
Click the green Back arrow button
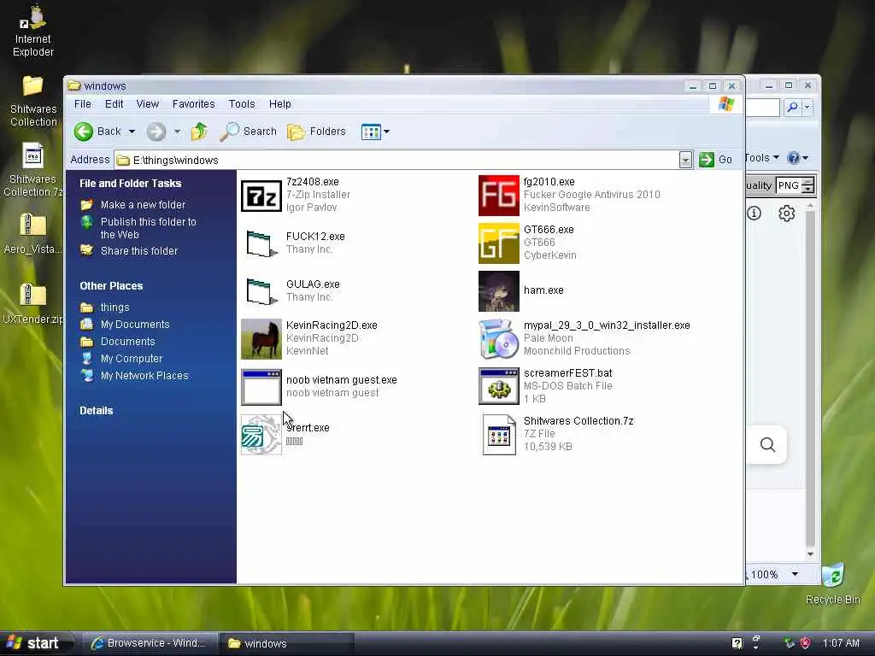coord(84,132)
